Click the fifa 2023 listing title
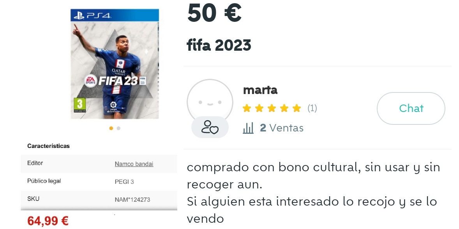 tap(219, 46)
